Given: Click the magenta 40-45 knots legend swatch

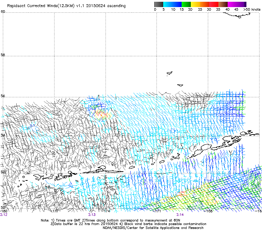Looking at the screenshot, I should [x=232, y=4].
